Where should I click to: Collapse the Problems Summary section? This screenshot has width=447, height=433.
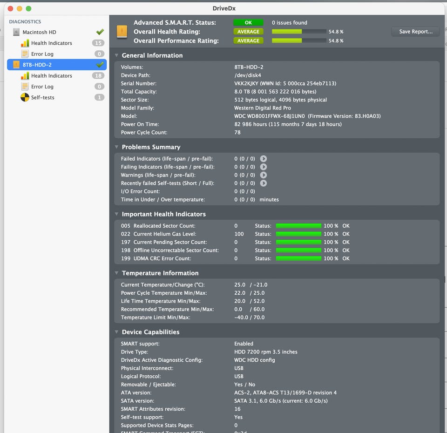[116, 147]
